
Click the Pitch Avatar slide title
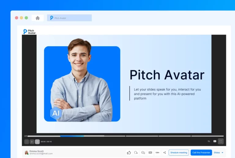(x=167, y=75)
